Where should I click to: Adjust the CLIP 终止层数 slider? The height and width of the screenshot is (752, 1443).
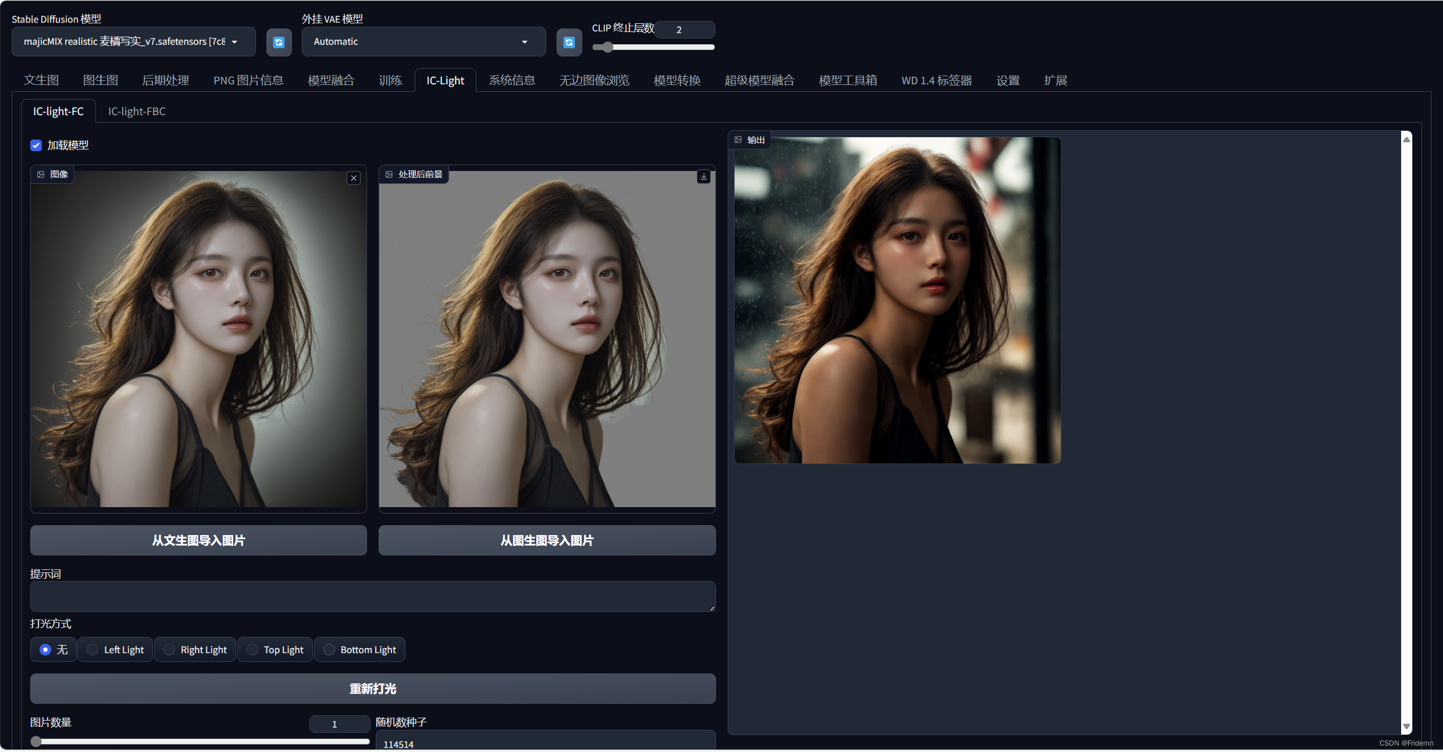(x=607, y=47)
